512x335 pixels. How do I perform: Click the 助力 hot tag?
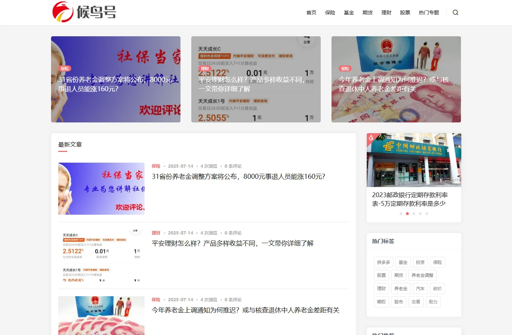pos(433,302)
